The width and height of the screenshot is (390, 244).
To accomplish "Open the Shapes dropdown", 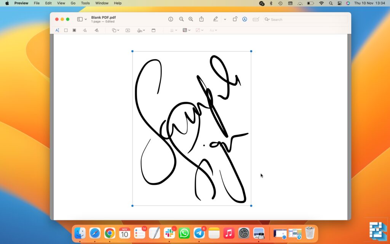I will [x=114, y=30].
